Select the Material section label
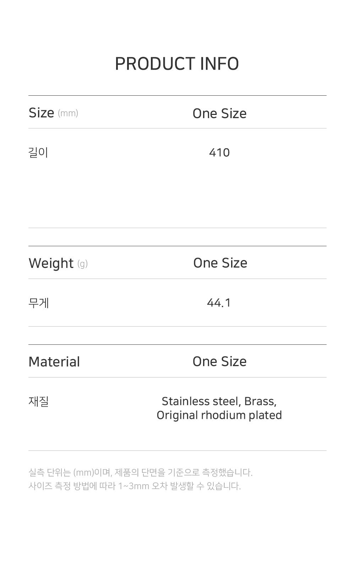 coord(54,362)
